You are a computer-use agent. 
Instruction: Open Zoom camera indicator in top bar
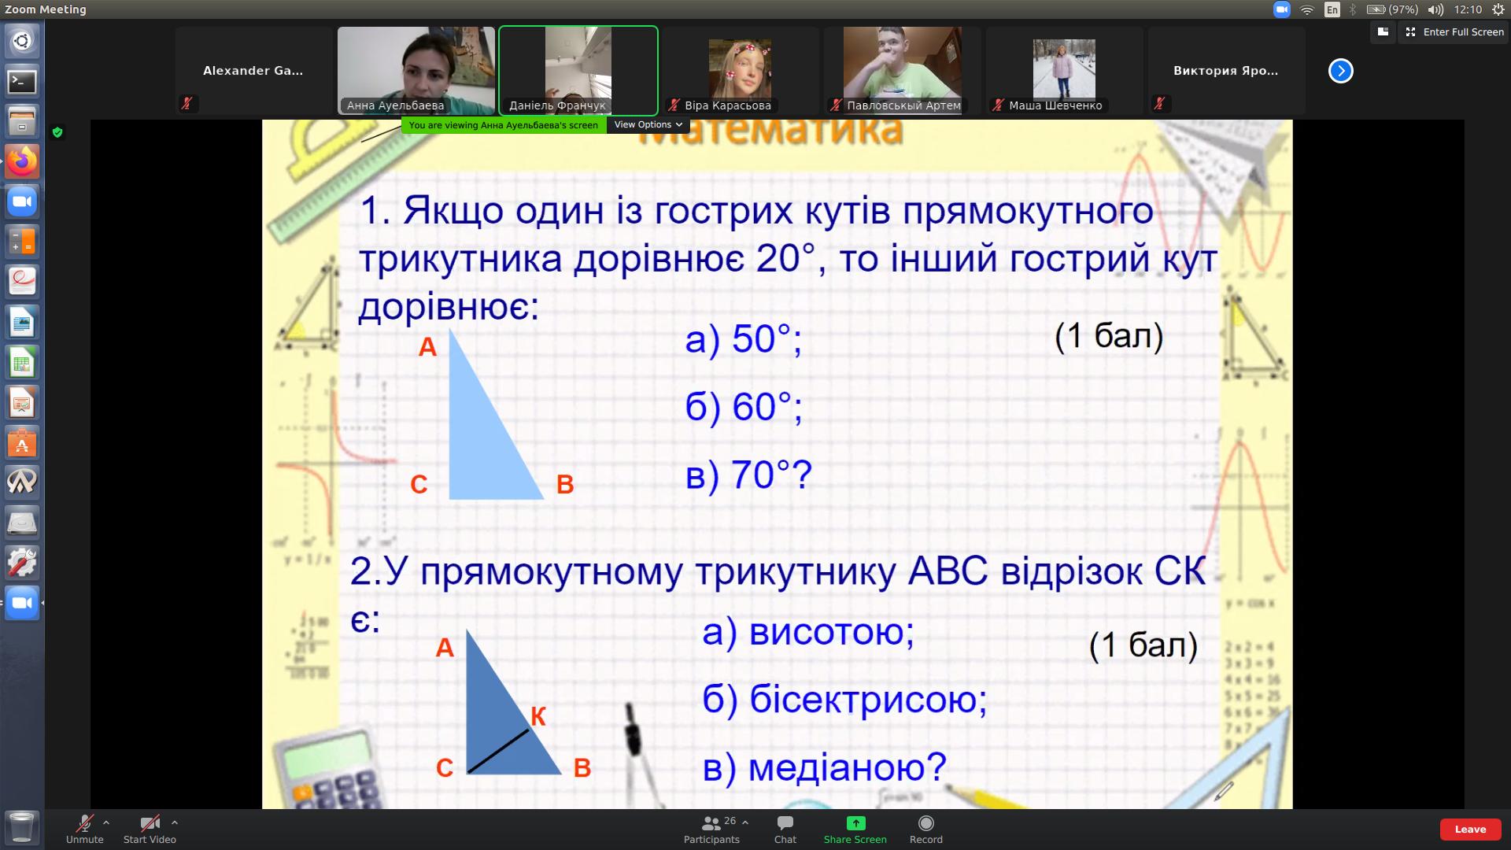(x=1281, y=9)
